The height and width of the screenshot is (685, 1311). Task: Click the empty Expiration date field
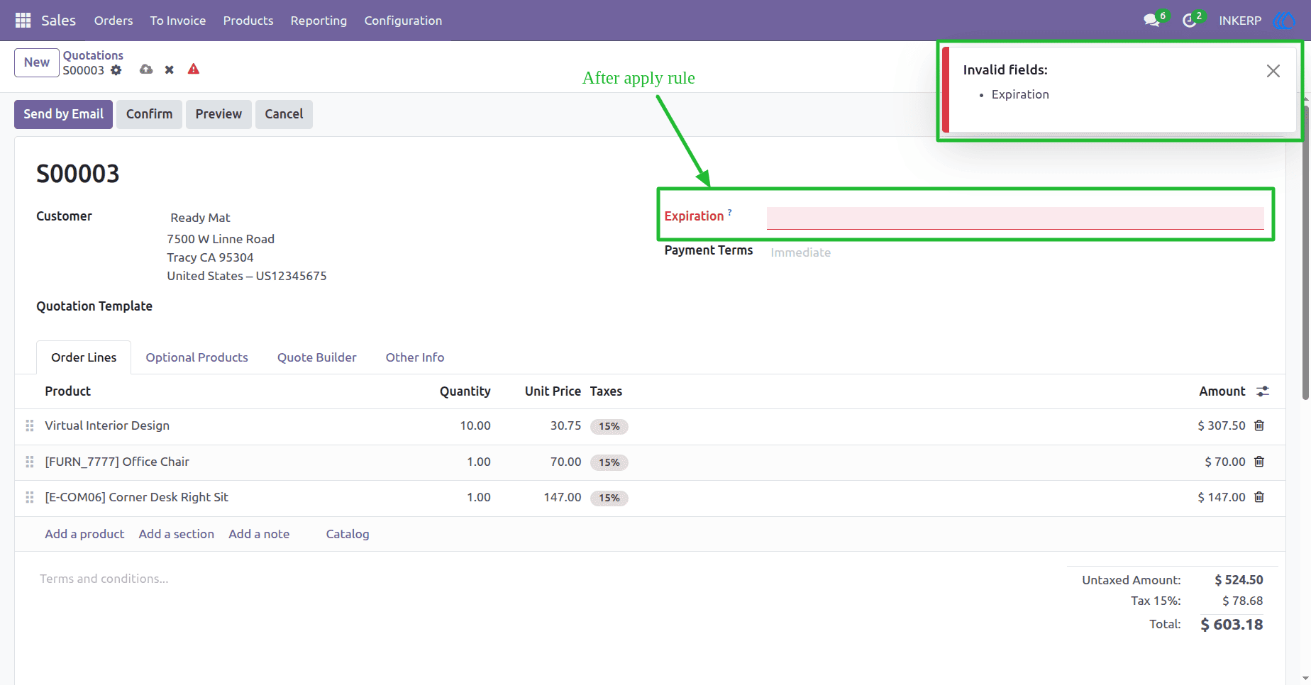pos(1015,218)
